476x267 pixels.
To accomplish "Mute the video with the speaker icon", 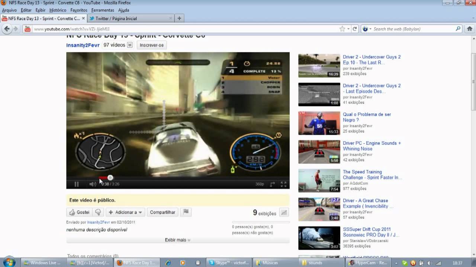I will pos(93,184).
